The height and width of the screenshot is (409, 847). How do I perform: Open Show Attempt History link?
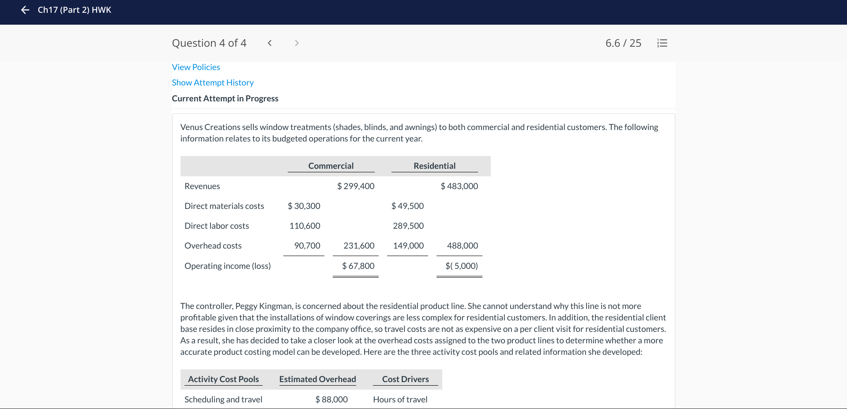(213, 82)
